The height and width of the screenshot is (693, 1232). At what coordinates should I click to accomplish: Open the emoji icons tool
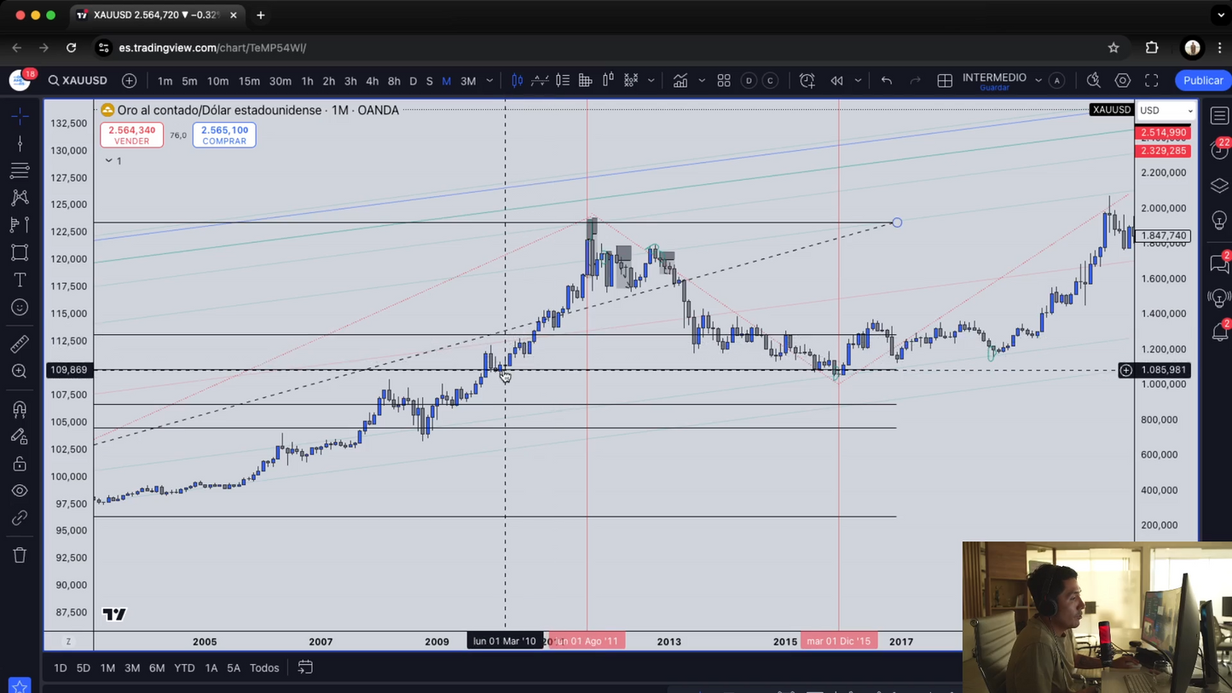click(20, 308)
